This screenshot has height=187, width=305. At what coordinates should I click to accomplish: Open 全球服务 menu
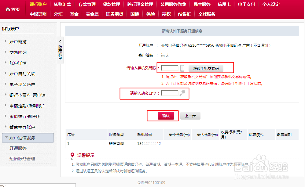(x=207, y=14)
